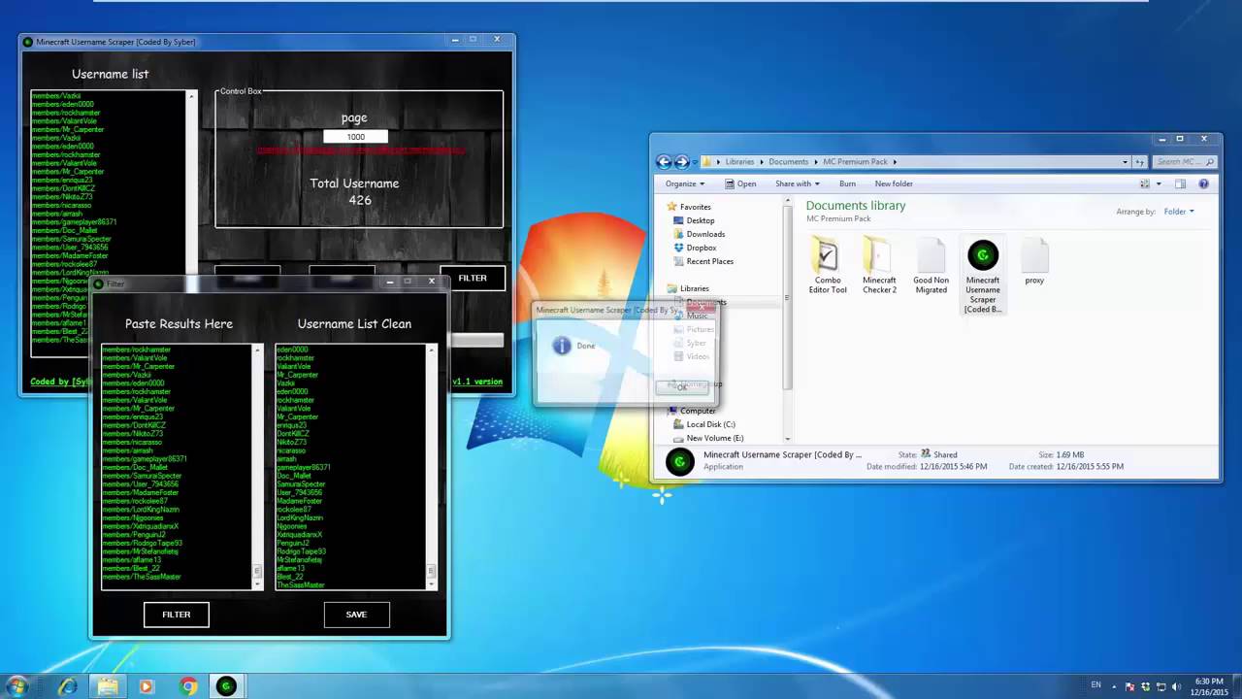
Task: Click the volume icon in system tray
Action: point(1177,686)
